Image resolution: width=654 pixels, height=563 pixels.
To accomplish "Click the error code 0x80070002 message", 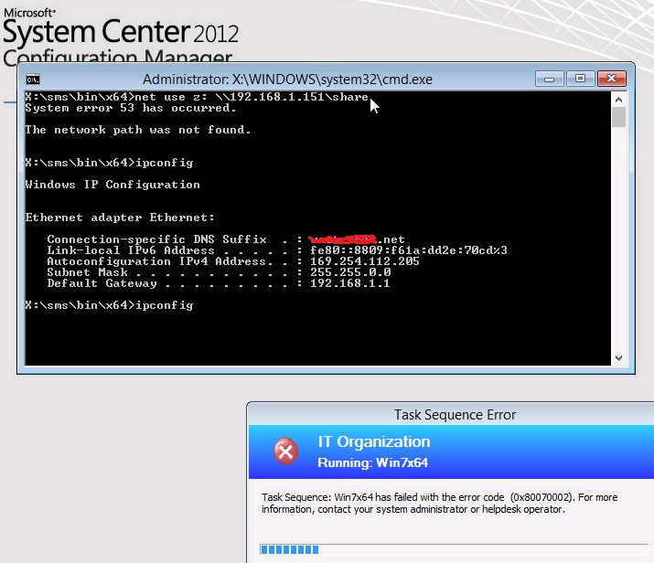I will 440,503.
